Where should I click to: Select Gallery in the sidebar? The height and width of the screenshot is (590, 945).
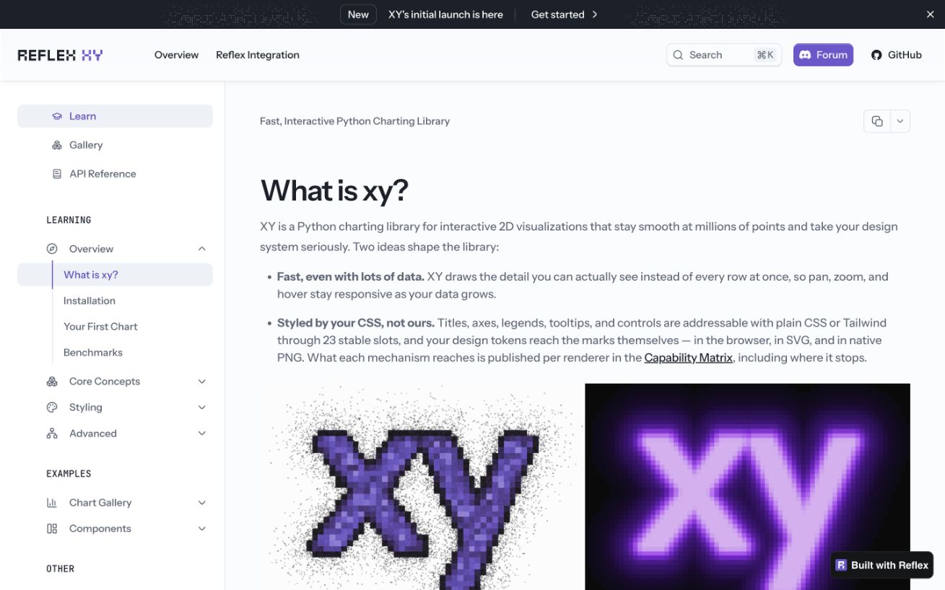tap(115, 145)
